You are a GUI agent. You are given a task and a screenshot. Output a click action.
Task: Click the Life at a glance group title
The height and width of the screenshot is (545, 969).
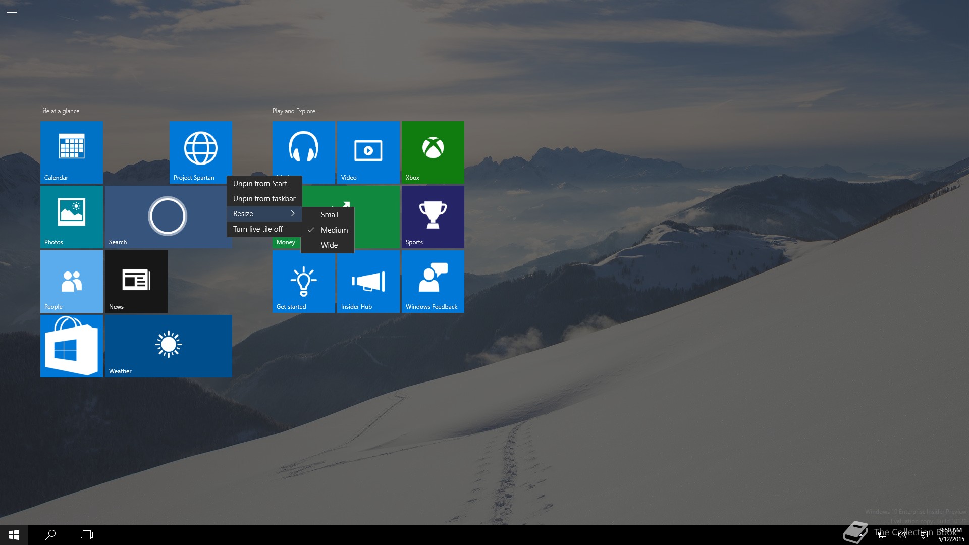click(60, 111)
